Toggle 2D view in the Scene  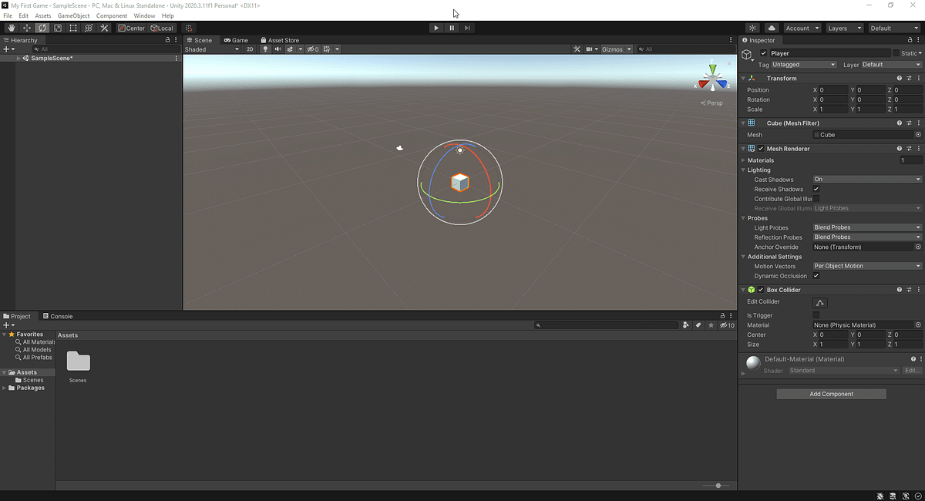251,49
